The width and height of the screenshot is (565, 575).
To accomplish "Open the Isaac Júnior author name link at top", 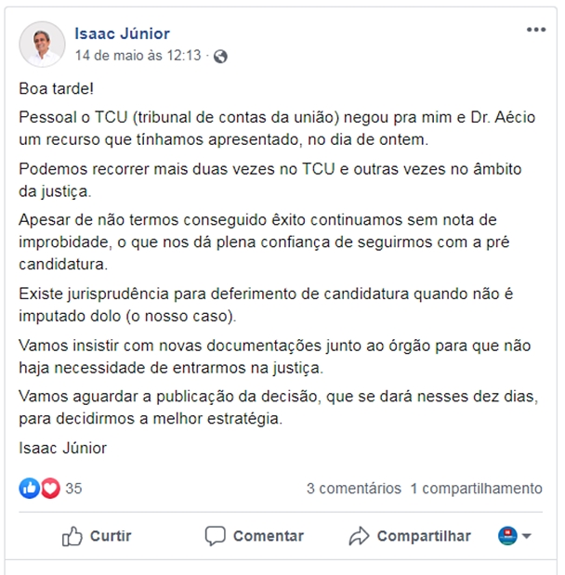I will click(x=122, y=33).
